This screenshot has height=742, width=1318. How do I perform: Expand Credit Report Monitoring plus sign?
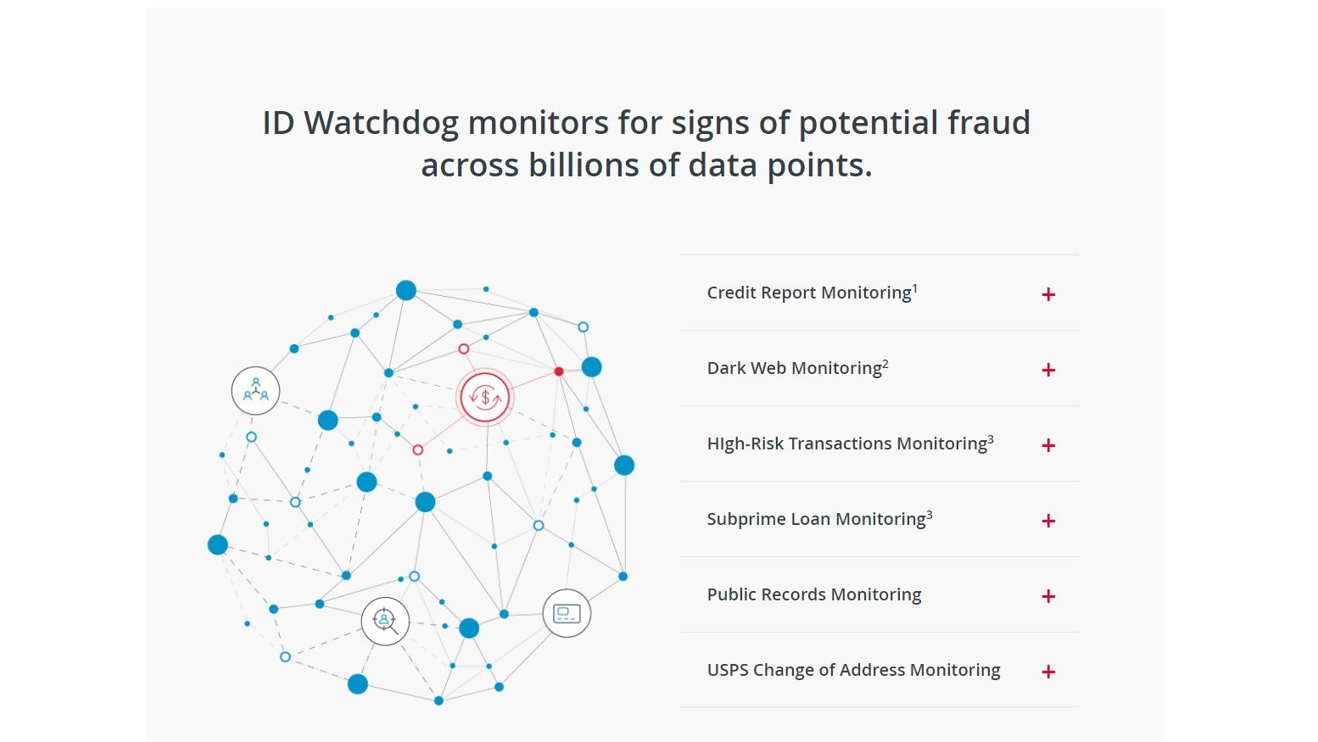(1048, 294)
